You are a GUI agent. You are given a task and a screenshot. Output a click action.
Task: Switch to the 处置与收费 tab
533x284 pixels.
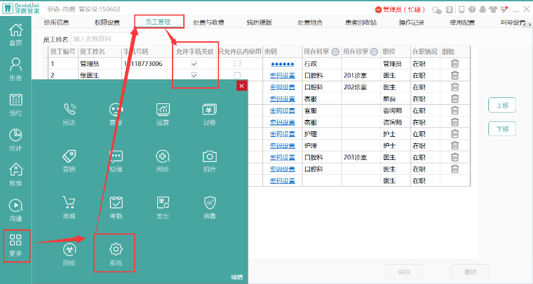(209, 22)
